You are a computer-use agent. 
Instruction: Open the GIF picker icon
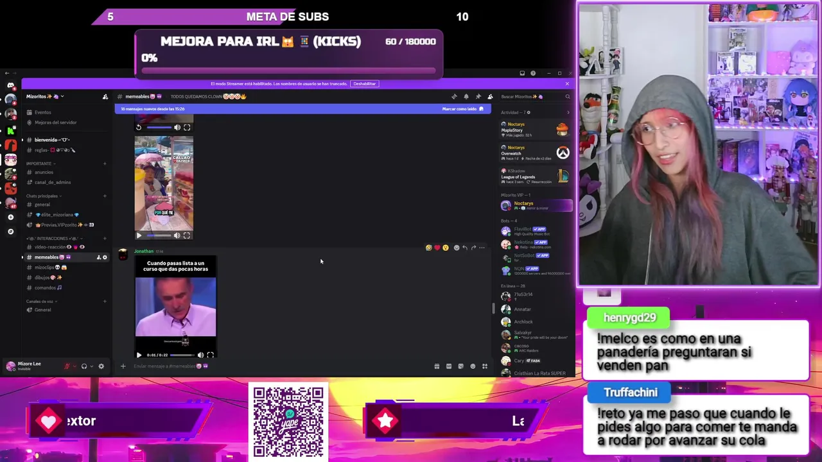click(449, 366)
